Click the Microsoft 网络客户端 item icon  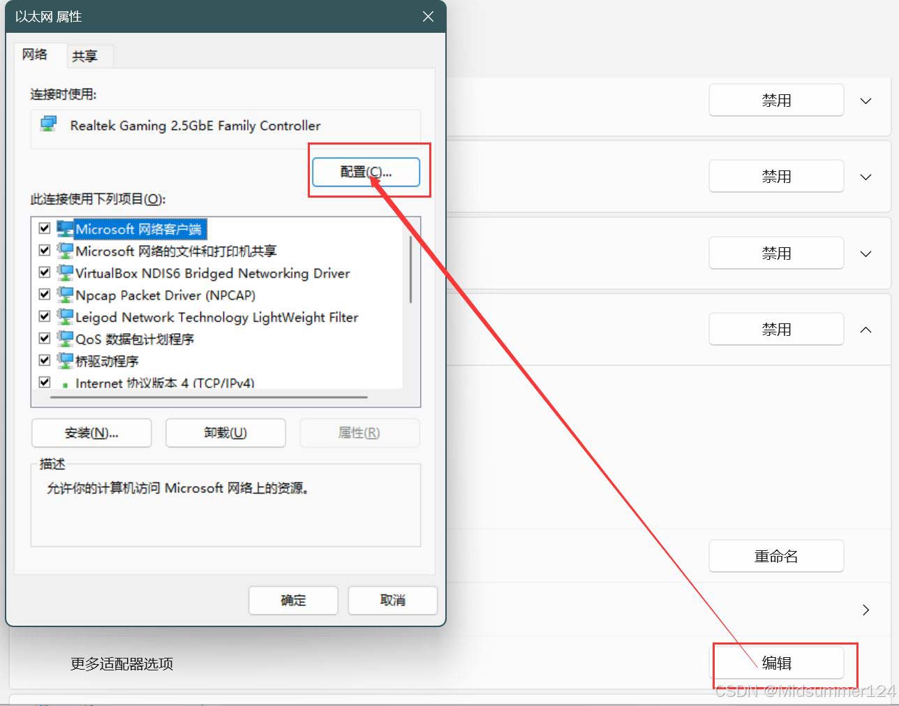pyautogui.click(x=65, y=229)
